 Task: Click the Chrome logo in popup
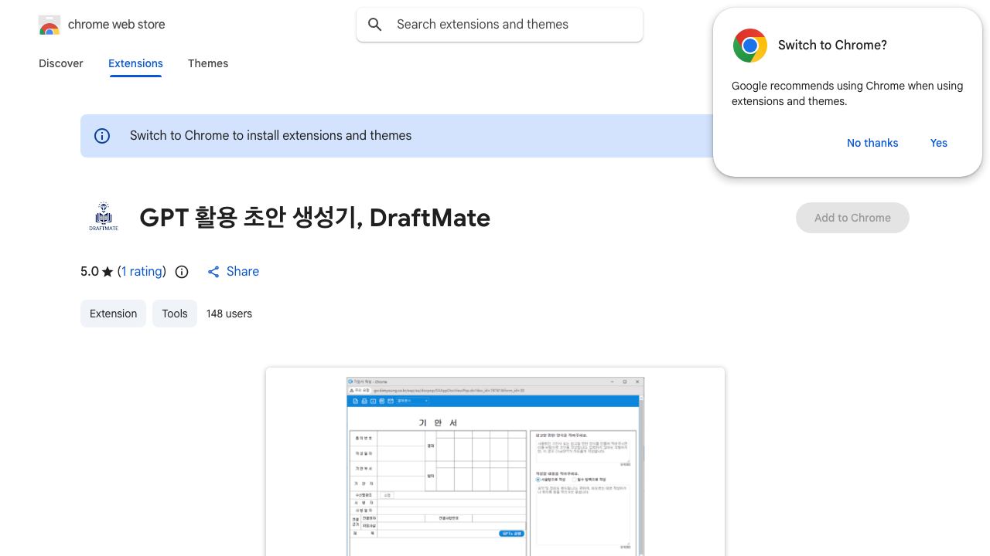point(750,46)
